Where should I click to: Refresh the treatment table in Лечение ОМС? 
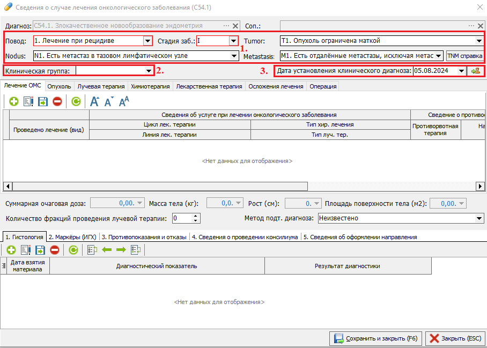pyautogui.click(x=76, y=101)
